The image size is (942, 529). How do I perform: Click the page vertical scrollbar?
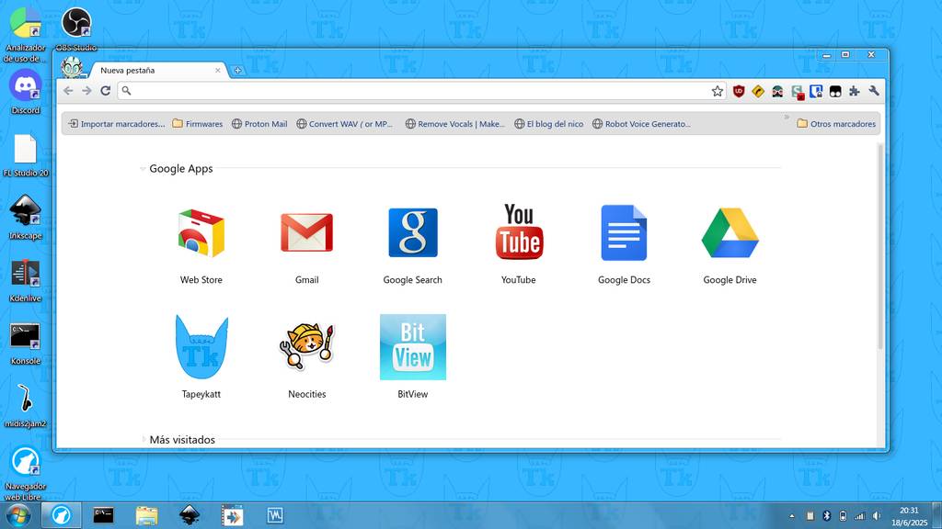(880, 246)
